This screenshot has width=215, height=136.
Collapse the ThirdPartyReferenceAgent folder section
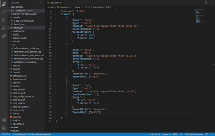pos(24,14)
